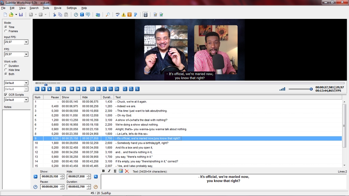Open the Help menu
The image size is (349, 196).
(84, 8)
